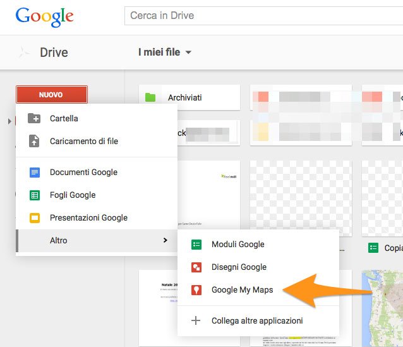Click the blue Google Docs icon

[35, 173]
